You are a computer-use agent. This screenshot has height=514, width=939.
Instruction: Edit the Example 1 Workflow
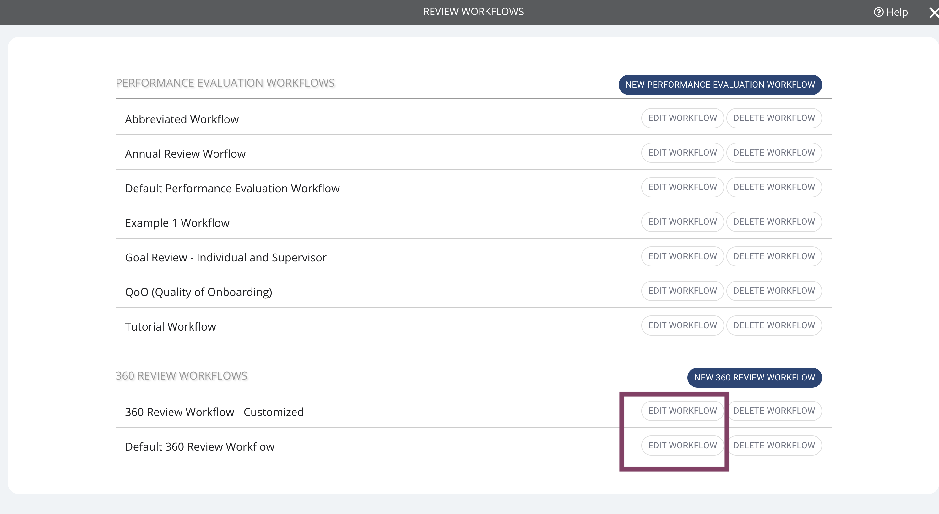[x=682, y=222]
